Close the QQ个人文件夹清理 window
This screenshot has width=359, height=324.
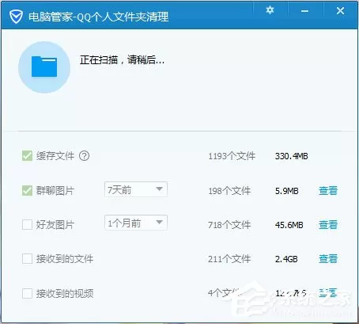click(340, 11)
